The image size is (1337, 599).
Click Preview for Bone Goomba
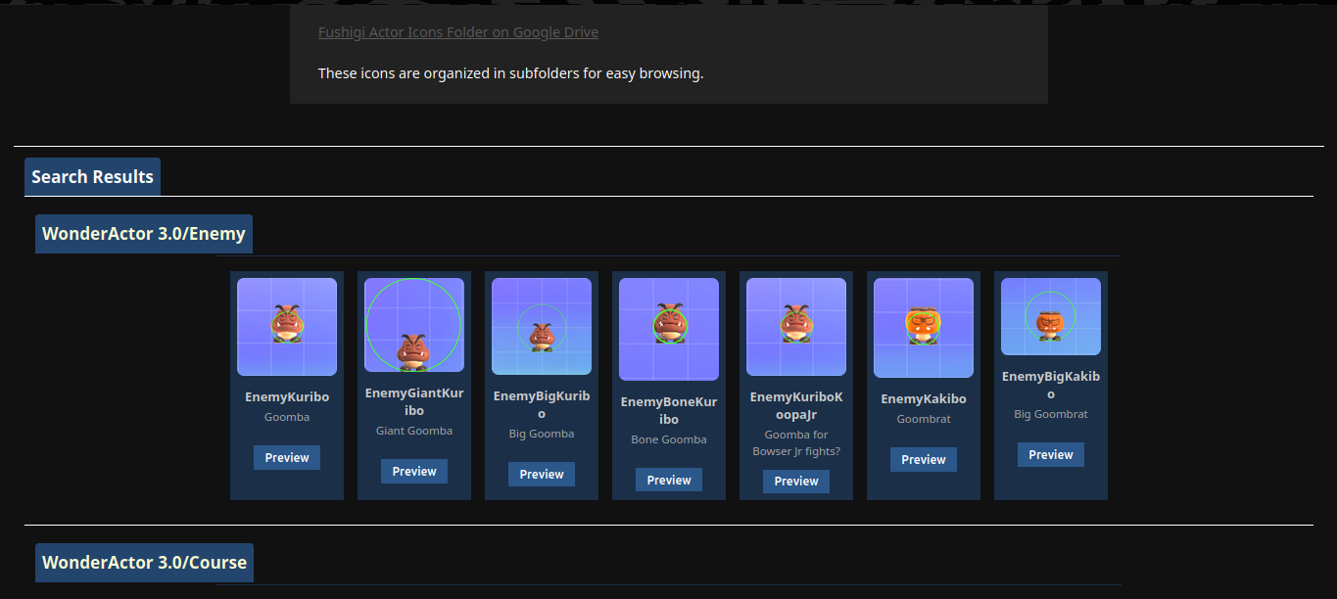click(669, 481)
